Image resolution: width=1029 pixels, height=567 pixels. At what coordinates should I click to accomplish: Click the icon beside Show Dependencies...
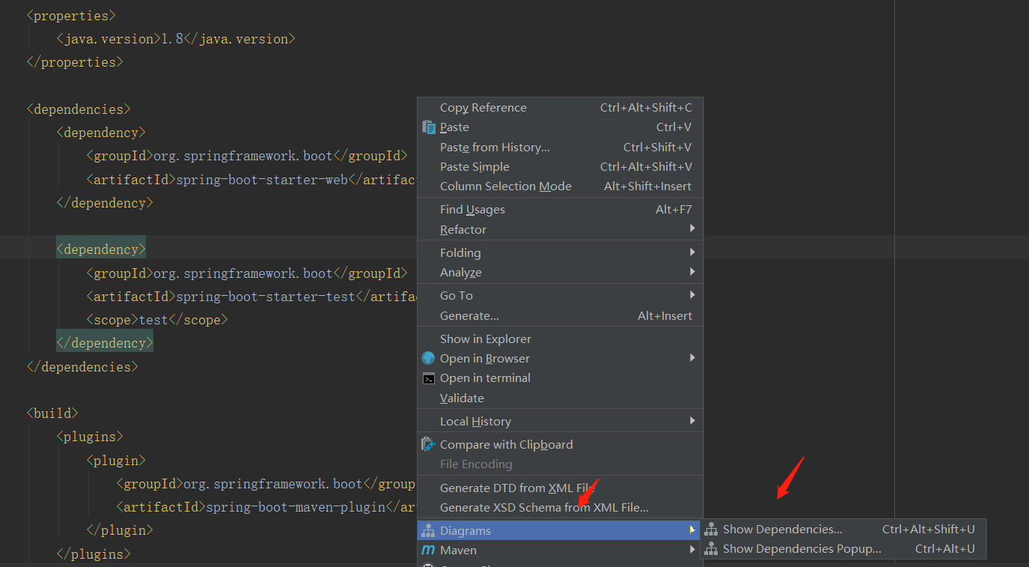pos(711,530)
